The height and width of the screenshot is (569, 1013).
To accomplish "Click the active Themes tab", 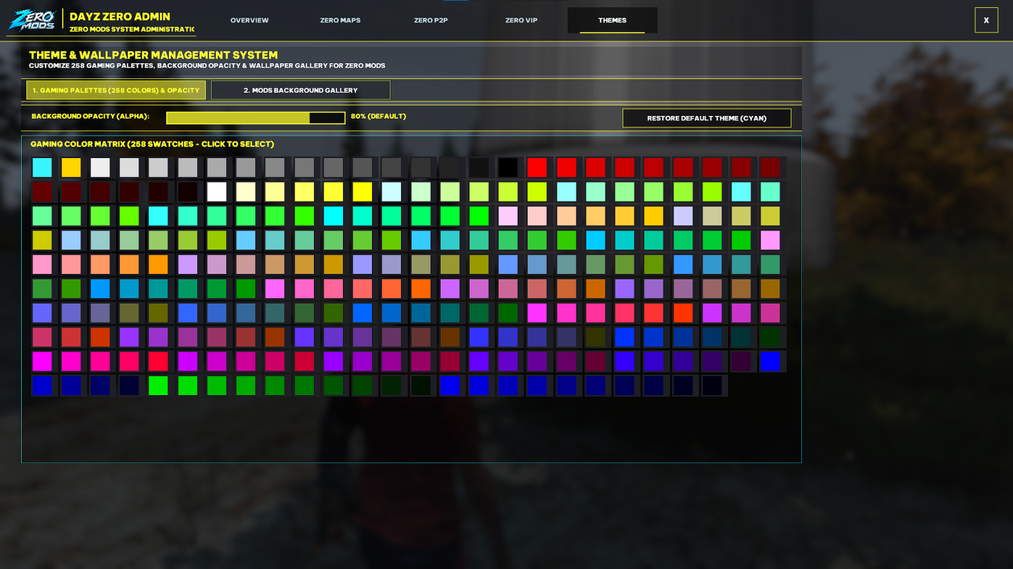I will coord(612,20).
